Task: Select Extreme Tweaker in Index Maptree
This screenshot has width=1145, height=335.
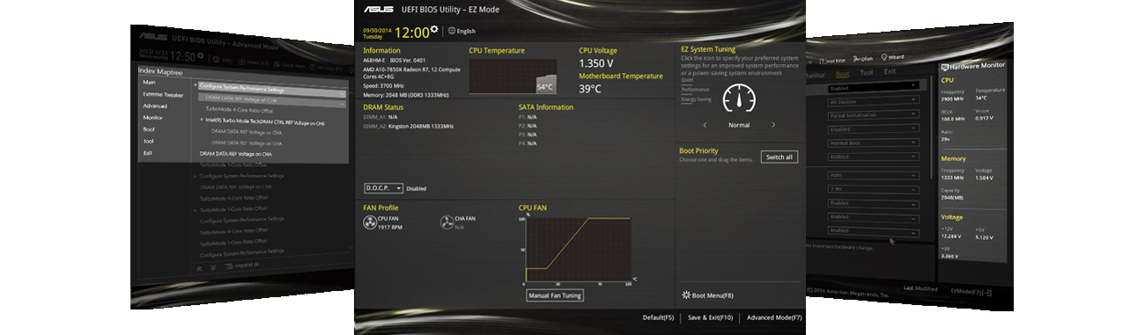Action: click(163, 94)
